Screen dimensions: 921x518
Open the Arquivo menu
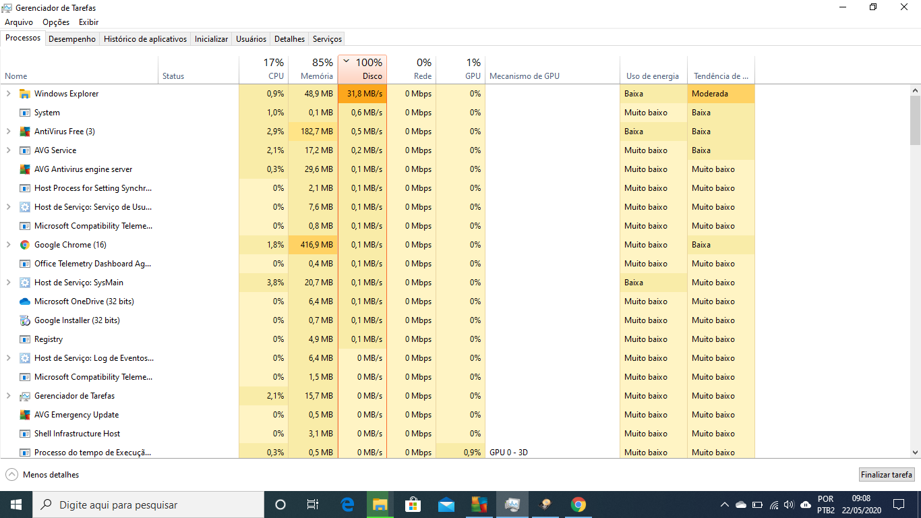pos(19,22)
